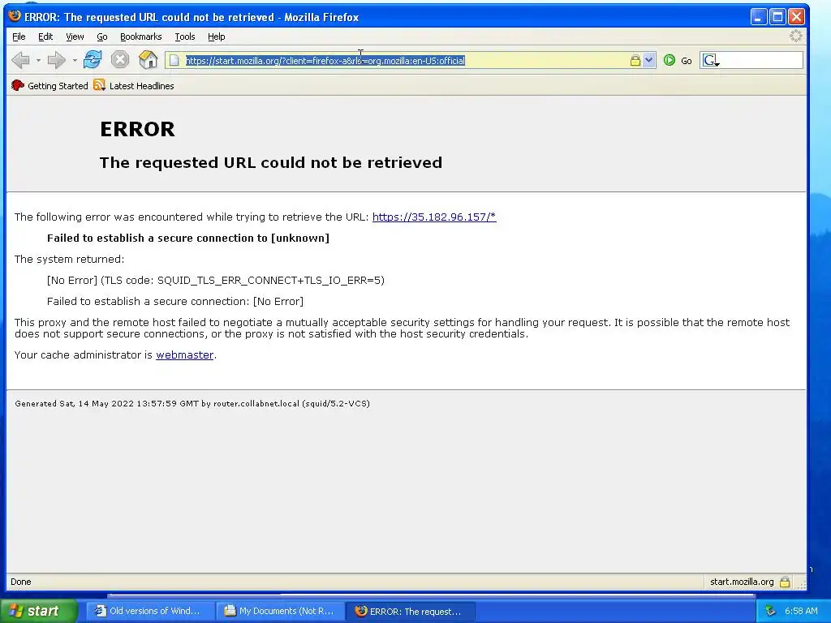The height and width of the screenshot is (623, 831).
Task: Click the Google search engine icon
Action: 709,60
